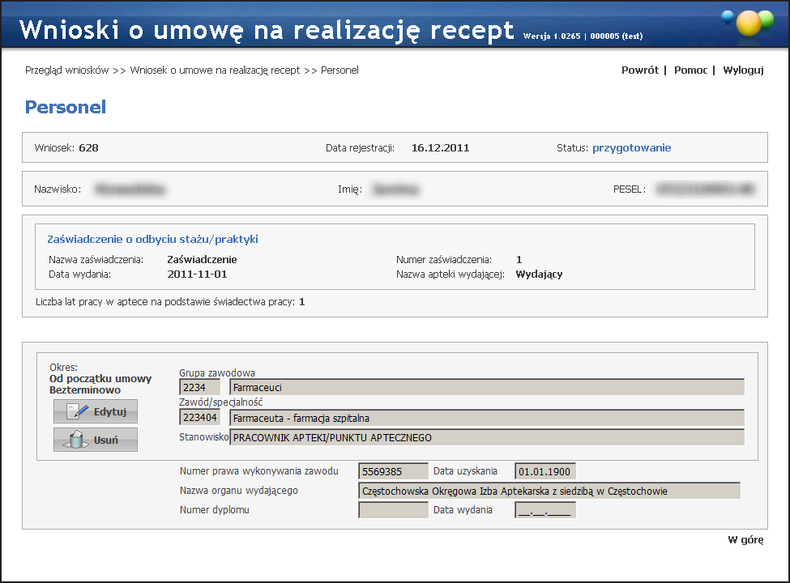Click the Nazwa zaświadczenia value Zaświadczenie

pyautogui.click(x=202, y=259)
